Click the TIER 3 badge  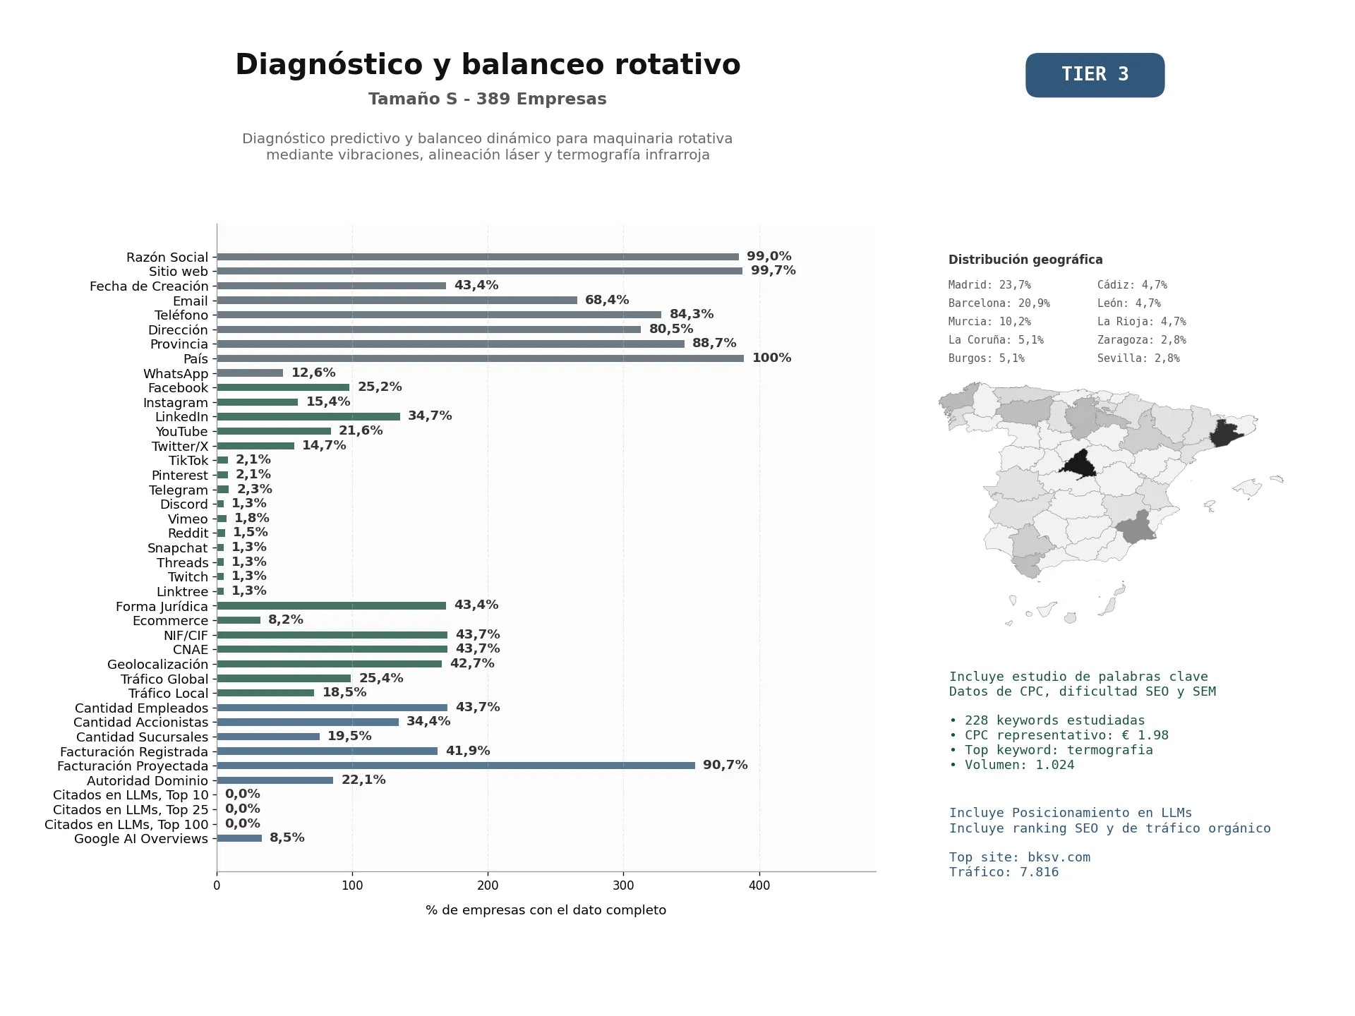click(1095, 75)
